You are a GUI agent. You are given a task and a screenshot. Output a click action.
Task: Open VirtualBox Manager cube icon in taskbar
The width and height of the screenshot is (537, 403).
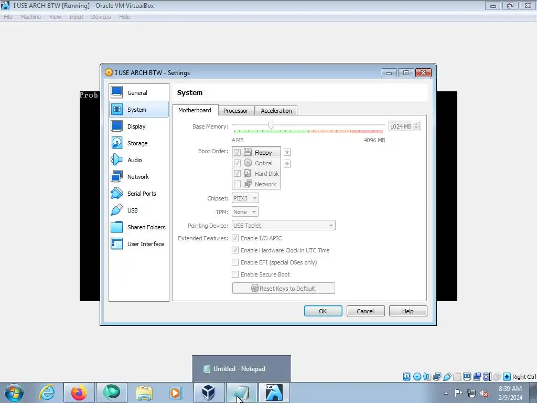(x=208, y=393)
